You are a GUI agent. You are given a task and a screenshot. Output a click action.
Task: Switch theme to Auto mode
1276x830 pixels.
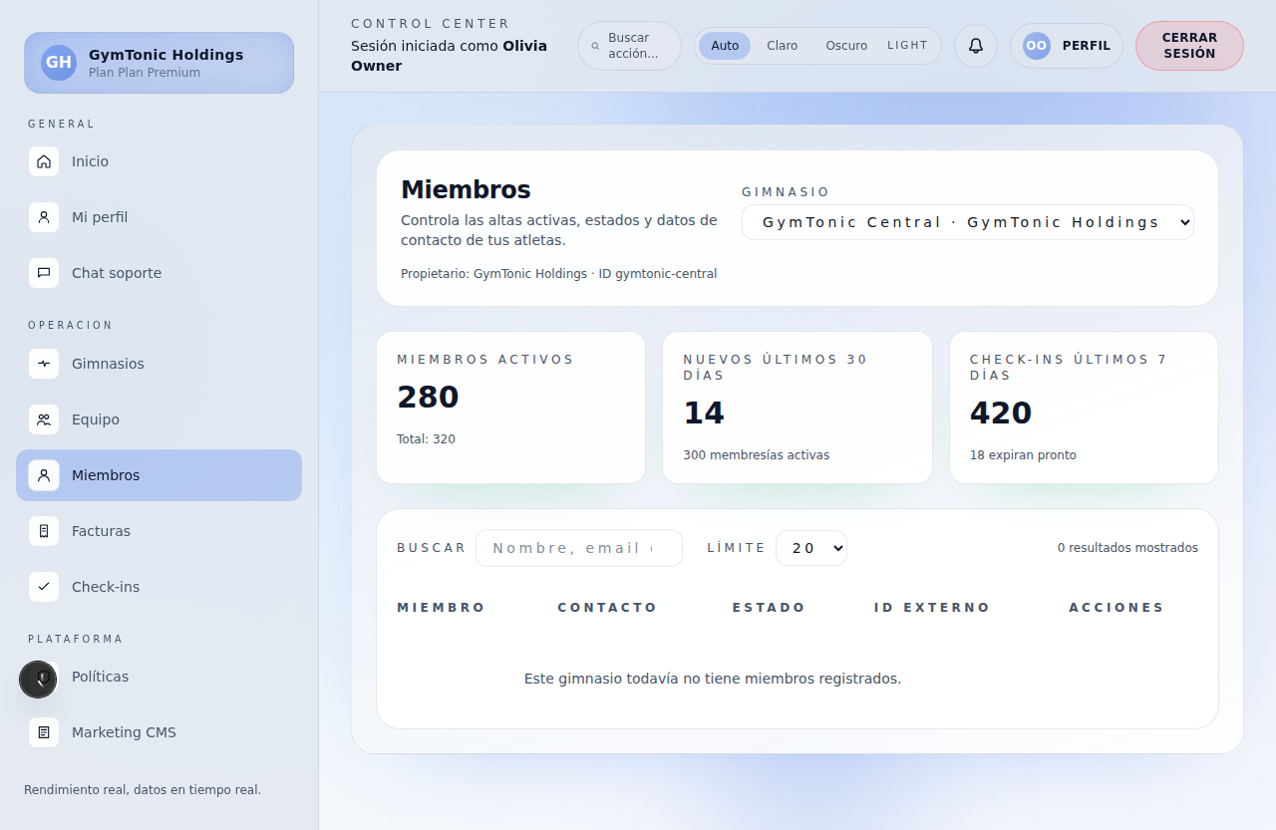click(x=725, y=46)
